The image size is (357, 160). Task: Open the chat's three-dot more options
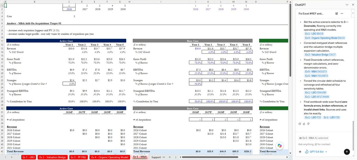coord(342,14)
